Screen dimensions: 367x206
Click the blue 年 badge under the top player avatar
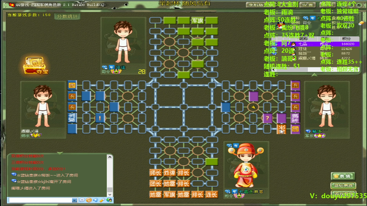click(111, 67)
